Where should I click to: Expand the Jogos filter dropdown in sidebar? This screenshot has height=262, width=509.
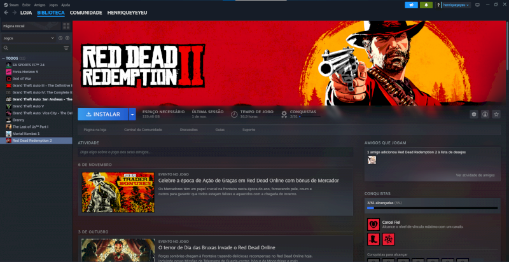[29, 38]
